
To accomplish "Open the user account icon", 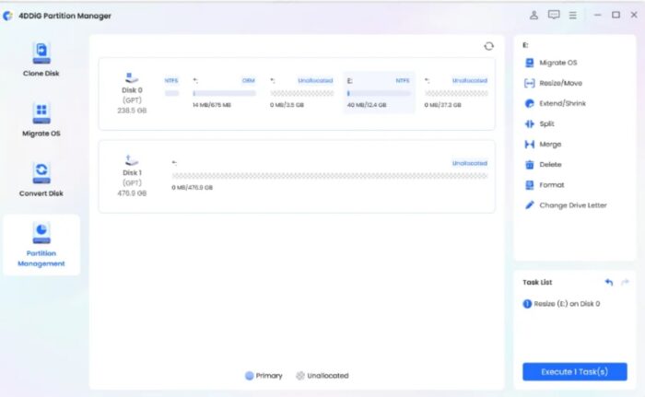I will (534, 16).
